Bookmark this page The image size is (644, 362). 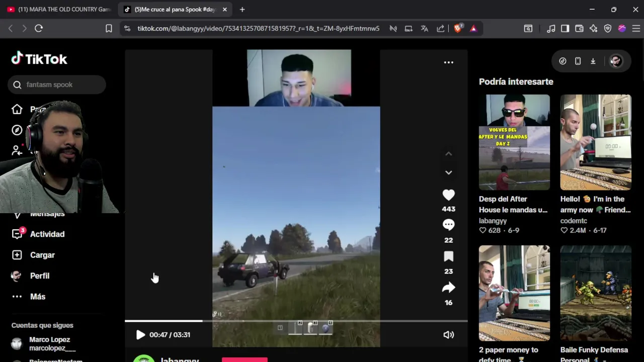click(x=109, y=29)
